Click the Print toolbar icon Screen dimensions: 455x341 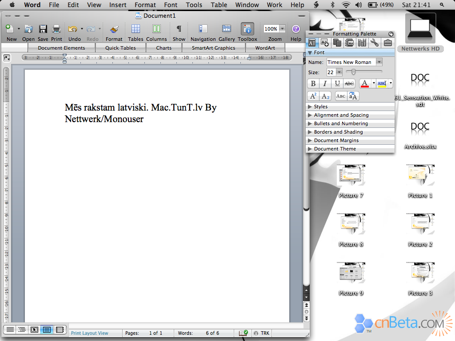(x=56, y=29)
